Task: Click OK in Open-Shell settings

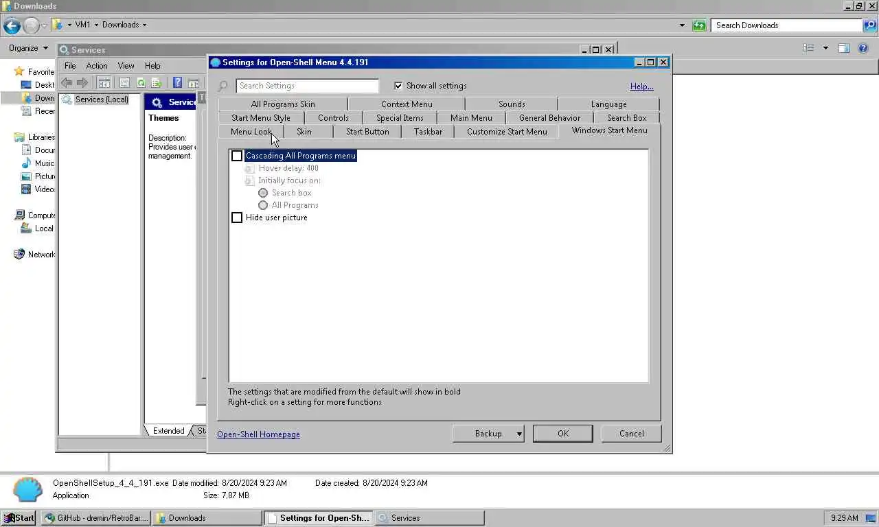Action: pos(563,434)
